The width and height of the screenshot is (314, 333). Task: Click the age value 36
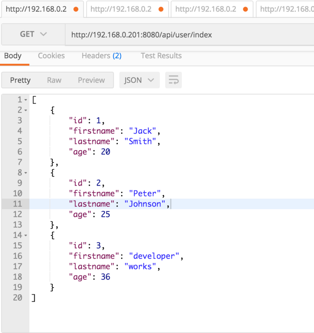(x=105, y=277)
